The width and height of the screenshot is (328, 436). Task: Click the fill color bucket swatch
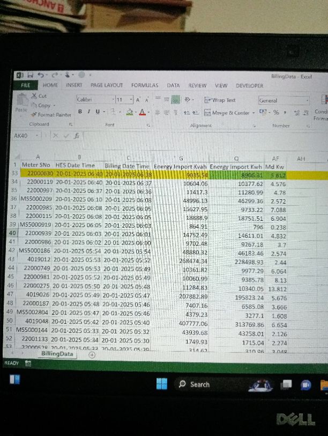(x=130, y=112)
